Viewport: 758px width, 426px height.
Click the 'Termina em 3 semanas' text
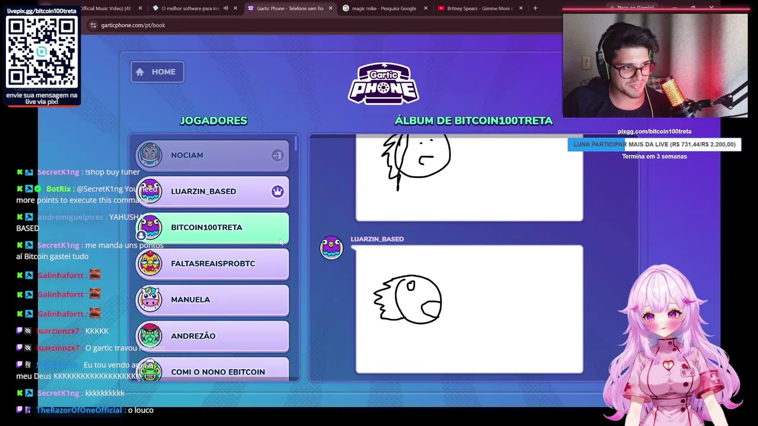tap(654, 156)
